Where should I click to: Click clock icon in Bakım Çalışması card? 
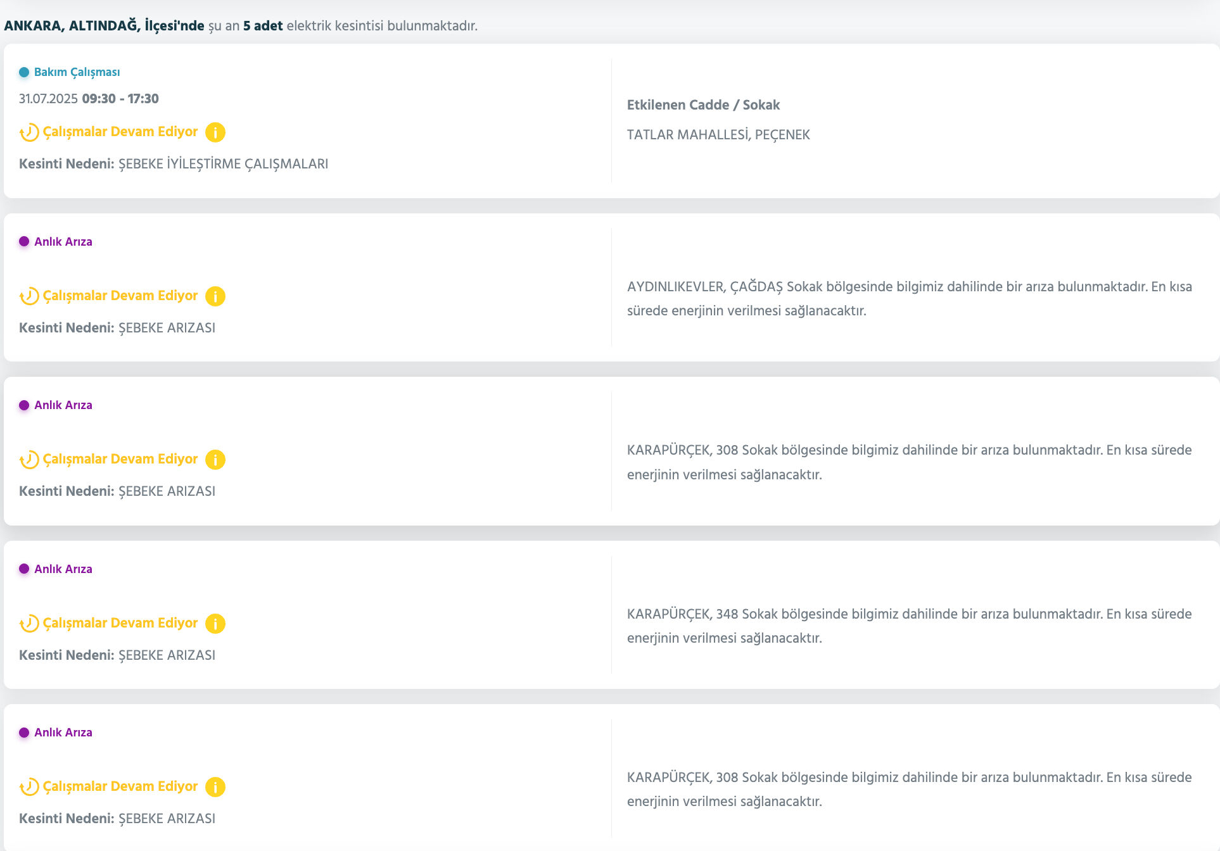click(x=29, y=132)
